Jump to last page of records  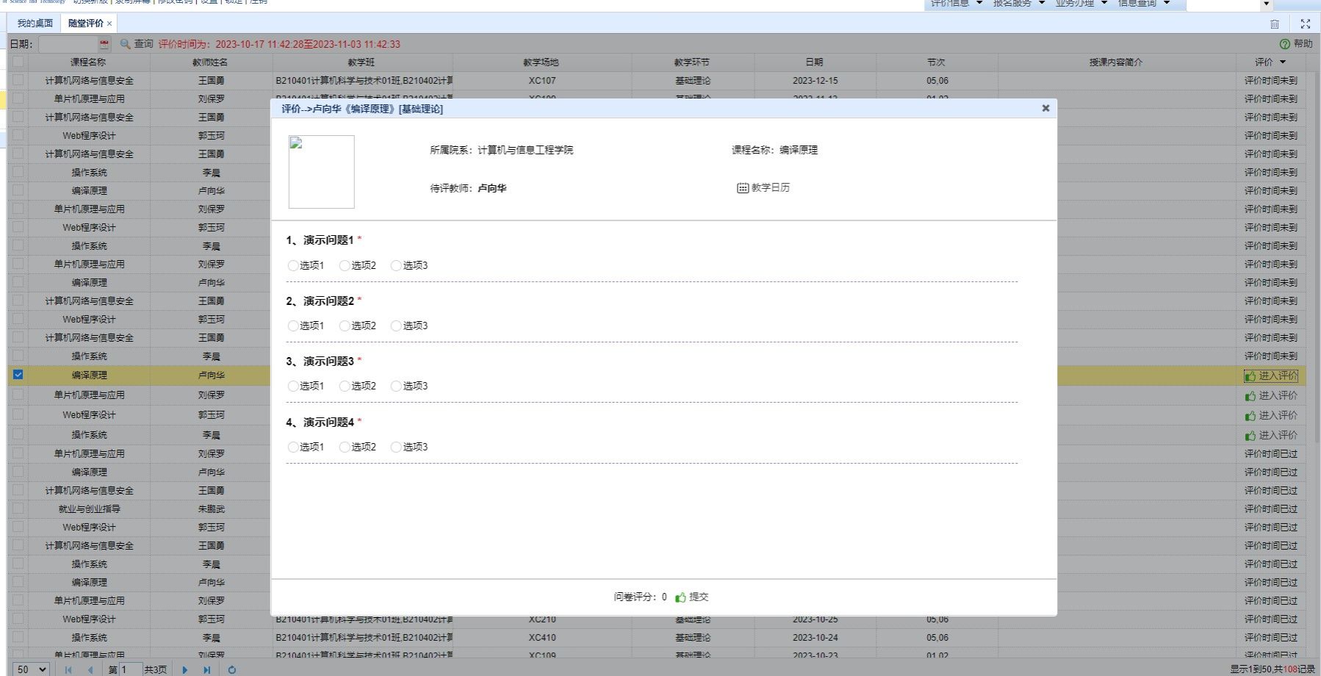point(207,669)
